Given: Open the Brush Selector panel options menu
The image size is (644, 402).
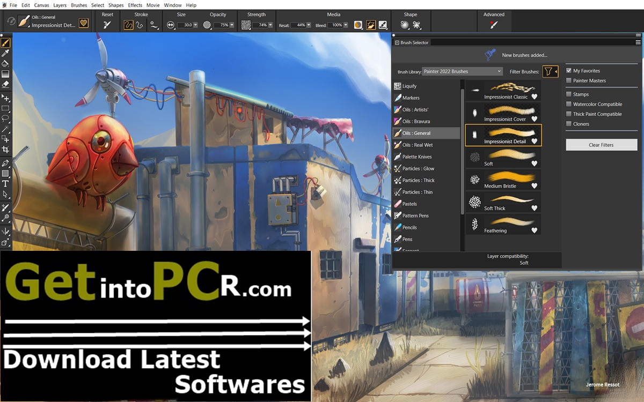Looking at the screenshot, I should pyautogui.click(x=638, y=42).
